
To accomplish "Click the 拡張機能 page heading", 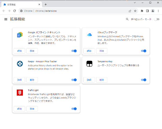I will 18,19.
